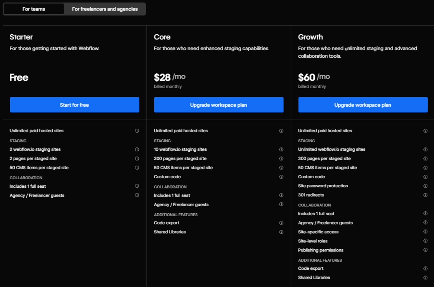Show info for Core Code export
The width and height of the screenshot is (434, 287).
tap(281, 223)
